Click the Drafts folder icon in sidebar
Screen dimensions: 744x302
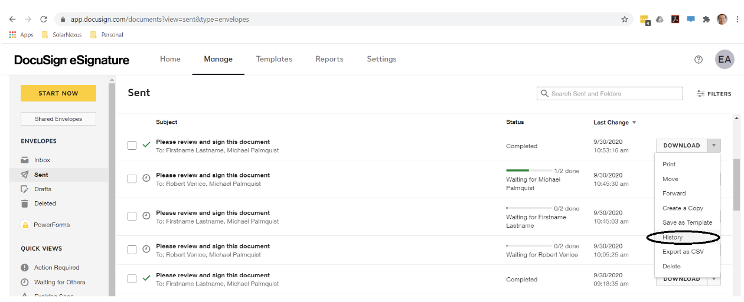[25, 189]
